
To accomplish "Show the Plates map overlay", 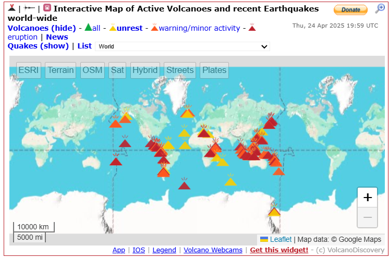I will (x=214, y=70).
